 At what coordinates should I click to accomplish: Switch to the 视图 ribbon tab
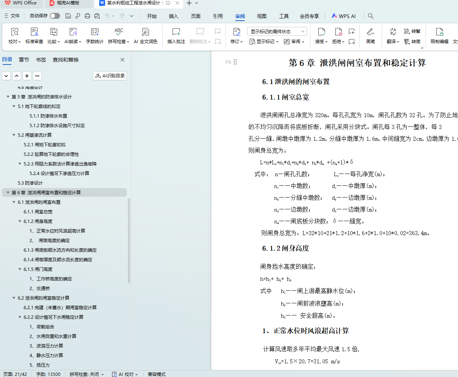[261, 16]
